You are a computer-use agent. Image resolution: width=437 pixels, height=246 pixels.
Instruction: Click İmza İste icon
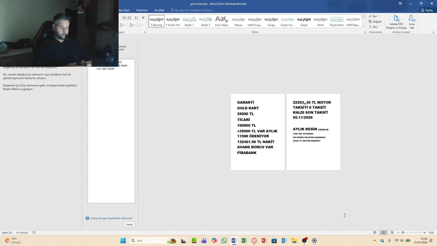coord(412,22)
